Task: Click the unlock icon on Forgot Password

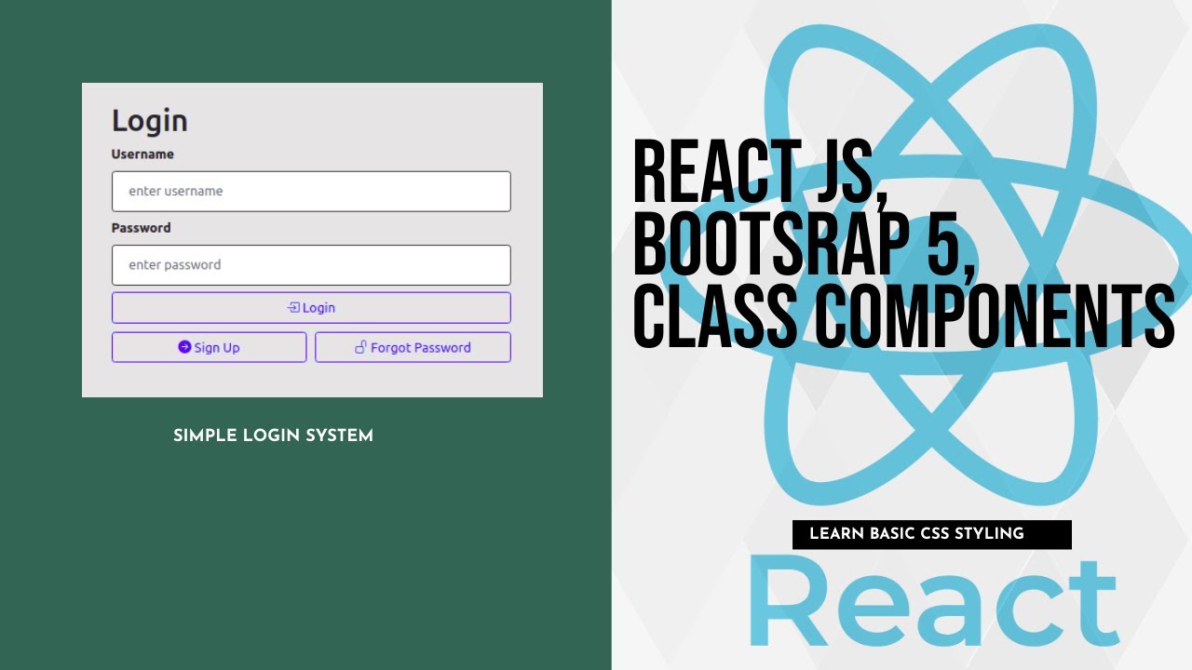Action: 360,347
